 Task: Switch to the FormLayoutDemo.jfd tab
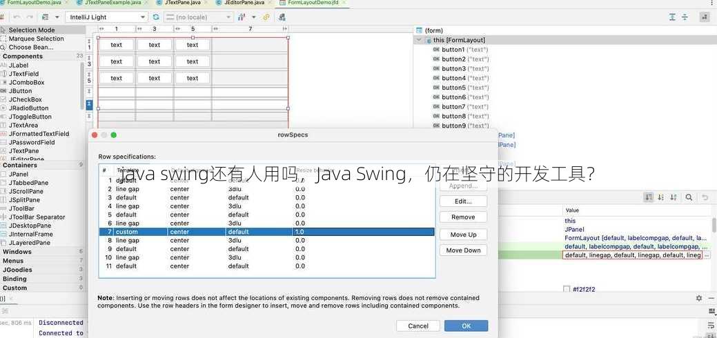tap(312, 3)
